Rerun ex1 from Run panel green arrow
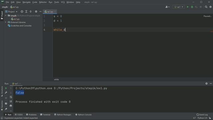The width and height of the screenshot is (213, 120). (6, 88)
